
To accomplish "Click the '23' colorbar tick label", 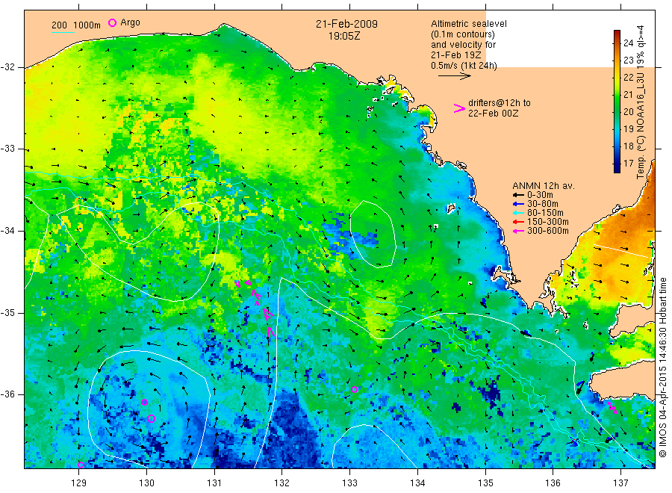I will [x=628, y=60].
